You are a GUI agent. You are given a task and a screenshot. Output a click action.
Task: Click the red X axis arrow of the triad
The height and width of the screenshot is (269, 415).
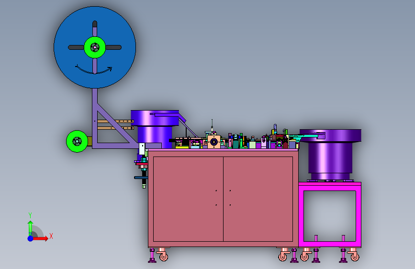tap(40, 238)
